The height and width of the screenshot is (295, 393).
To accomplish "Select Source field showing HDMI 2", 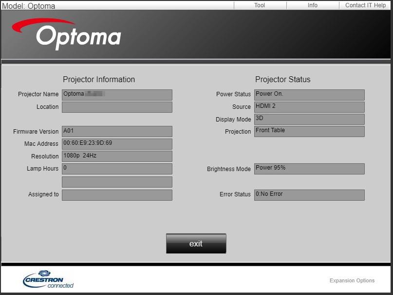I will coord(309,107).
